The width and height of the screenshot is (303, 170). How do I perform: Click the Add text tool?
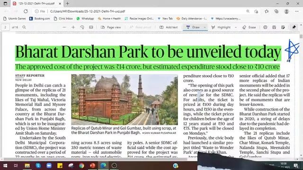(169, 27)
